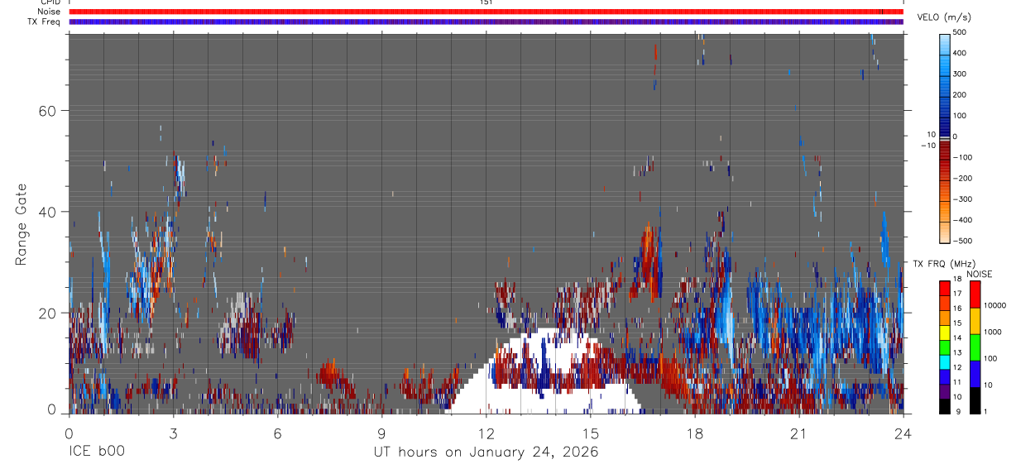Click the "12" hour tick on the time axis
The height and width of the screenshot is (469, 1016).
point(486,433)
